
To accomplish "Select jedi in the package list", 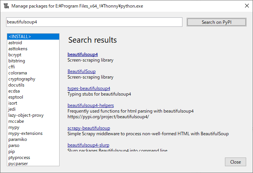I will [x=33, y=109].
